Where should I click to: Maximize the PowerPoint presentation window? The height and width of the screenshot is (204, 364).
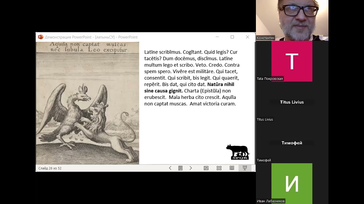pos(232,37)
